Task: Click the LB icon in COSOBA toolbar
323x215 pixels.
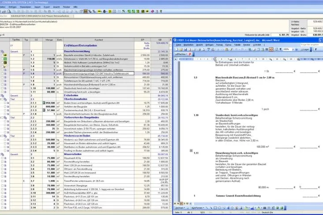Action: point(147,11)
